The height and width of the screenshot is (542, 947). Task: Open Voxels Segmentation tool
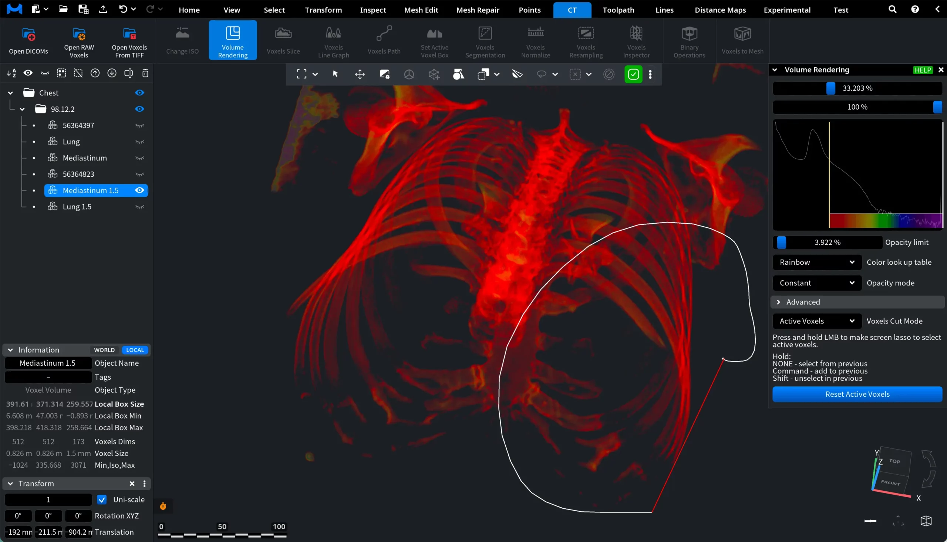485,40
